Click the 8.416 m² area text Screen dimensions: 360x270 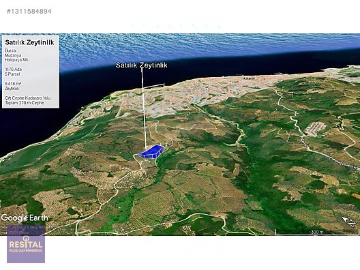tap(13, 84)
